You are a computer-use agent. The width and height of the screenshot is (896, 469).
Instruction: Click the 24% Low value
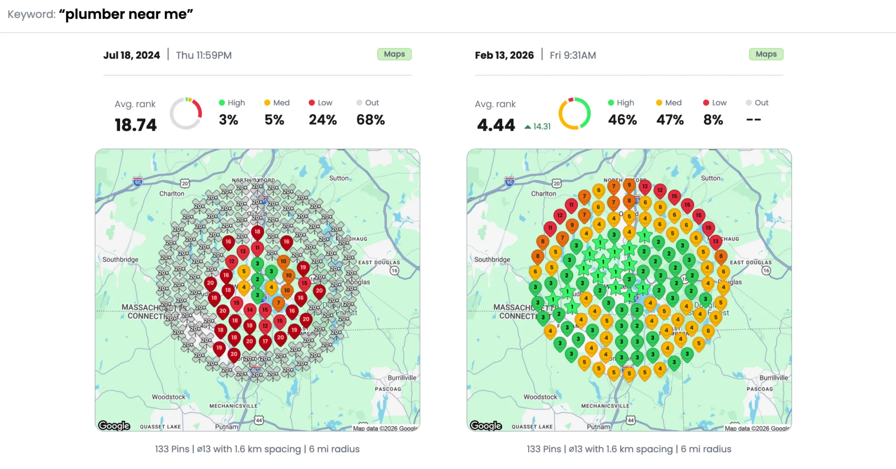click(x=323, y=120)
